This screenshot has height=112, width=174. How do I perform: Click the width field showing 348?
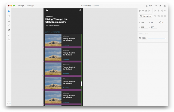click(144, 22)
